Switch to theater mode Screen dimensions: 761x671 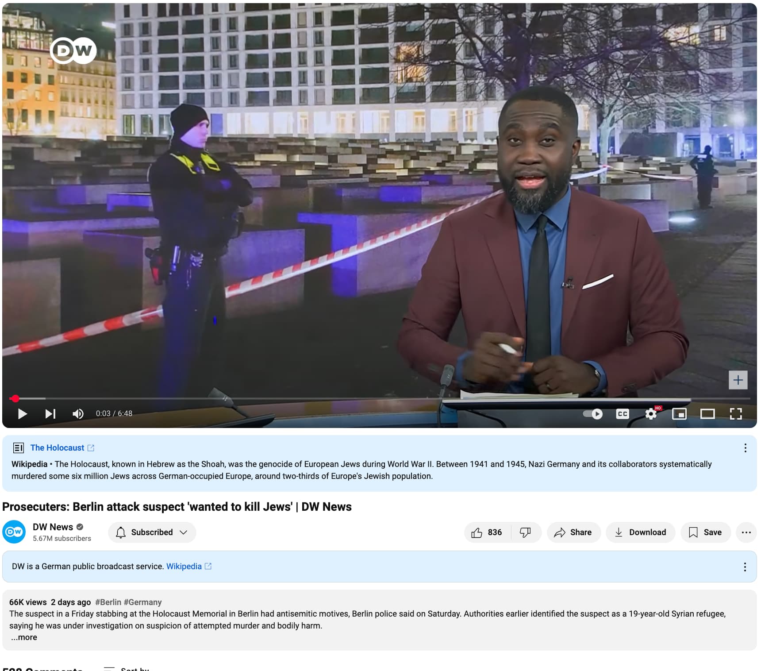point(707,414)
